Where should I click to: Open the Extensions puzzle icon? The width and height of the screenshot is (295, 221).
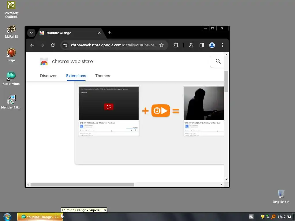click(176, 45)
